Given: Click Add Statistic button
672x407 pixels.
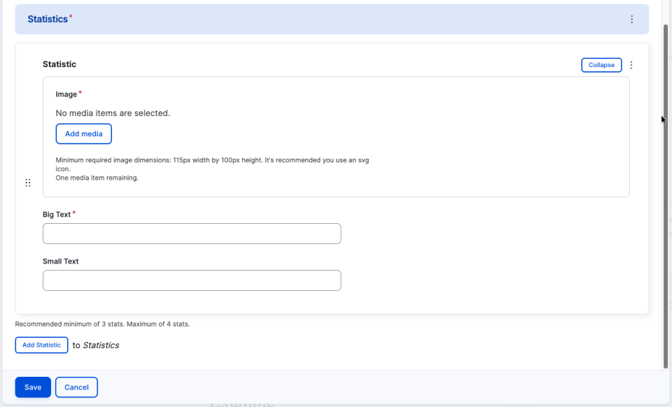Looking at the screenshot, I should tap(41, 345).
